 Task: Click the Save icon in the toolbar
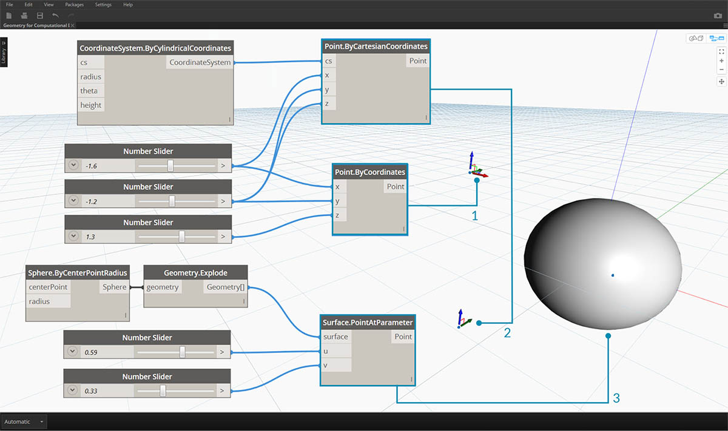point(40,15)
